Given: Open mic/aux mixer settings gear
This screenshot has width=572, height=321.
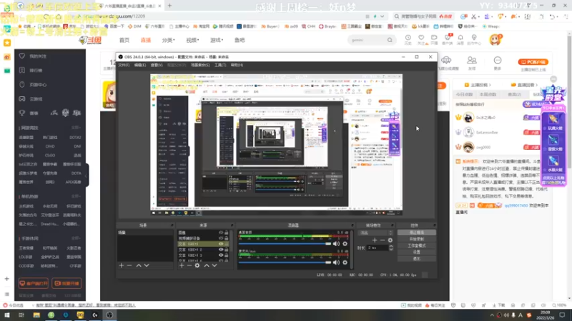Looking at the screenshot, I should (345, 263).
